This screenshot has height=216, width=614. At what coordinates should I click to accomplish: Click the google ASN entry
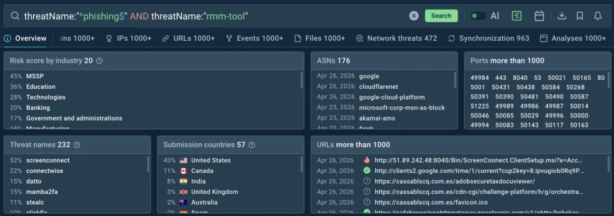coord(369,76)
